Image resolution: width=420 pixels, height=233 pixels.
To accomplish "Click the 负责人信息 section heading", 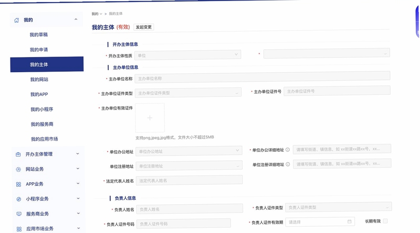I will pos(125,198).
